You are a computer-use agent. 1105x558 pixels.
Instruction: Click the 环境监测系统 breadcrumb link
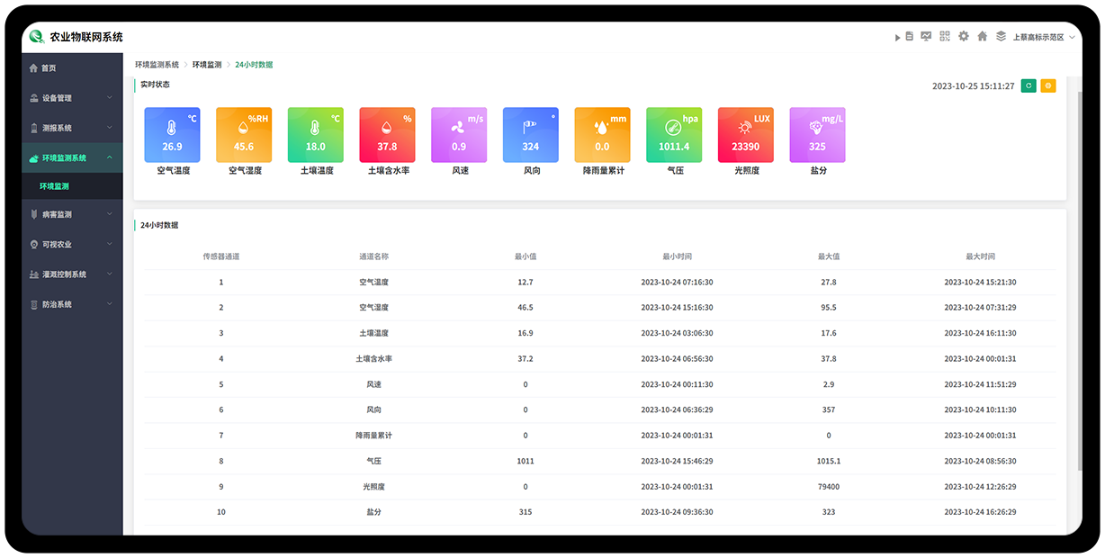155,65
